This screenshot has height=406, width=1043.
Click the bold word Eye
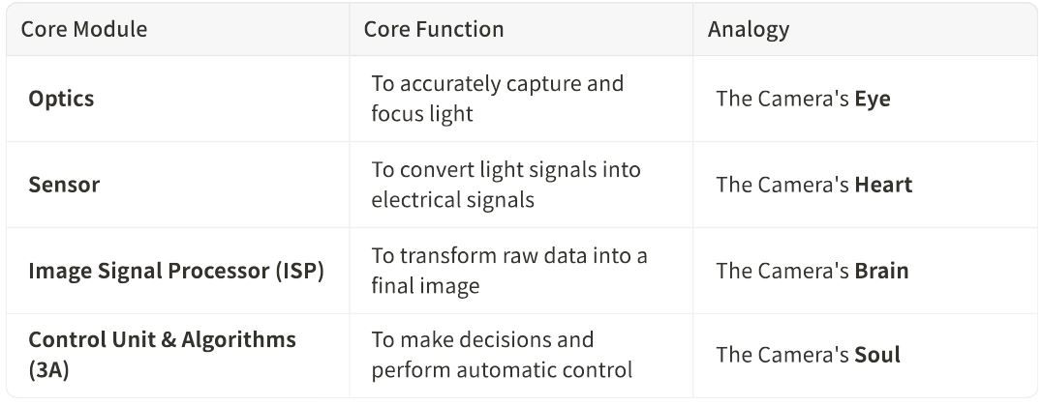pyautogui.click(x=872, y=99)
